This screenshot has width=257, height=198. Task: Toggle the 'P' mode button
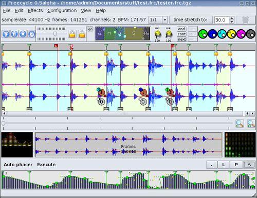[x=236, y=165]
